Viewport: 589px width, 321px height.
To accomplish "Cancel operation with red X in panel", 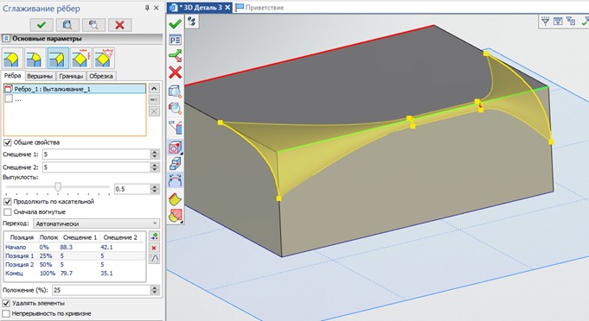I will [120, 25].
